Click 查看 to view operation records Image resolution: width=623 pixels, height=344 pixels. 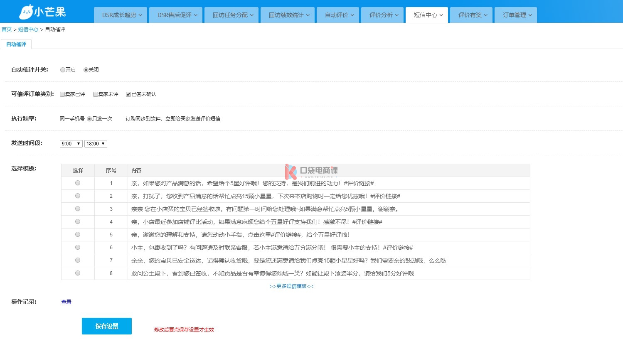tap(66, 302)
